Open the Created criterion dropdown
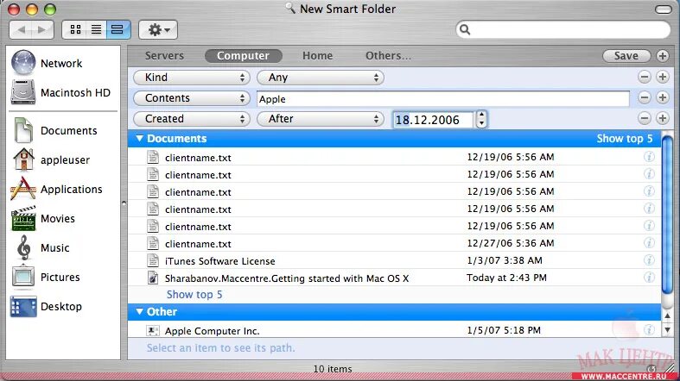Viewport: 680px width, 381px height. click(192, 119)
